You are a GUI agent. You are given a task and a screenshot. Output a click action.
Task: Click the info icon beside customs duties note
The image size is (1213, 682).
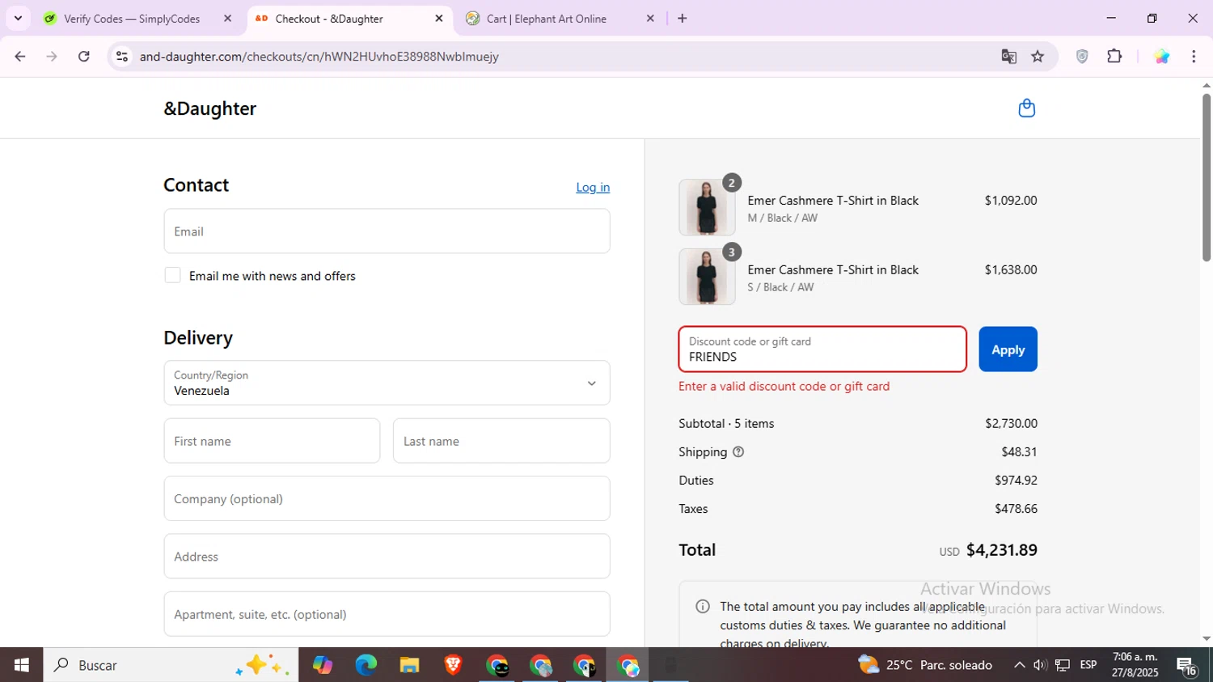tap(702, 606)
